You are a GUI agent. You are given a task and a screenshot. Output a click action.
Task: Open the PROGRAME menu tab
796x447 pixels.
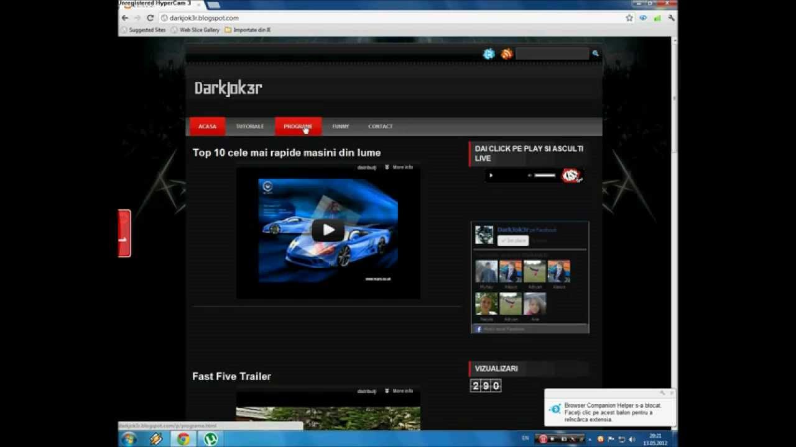298,127
